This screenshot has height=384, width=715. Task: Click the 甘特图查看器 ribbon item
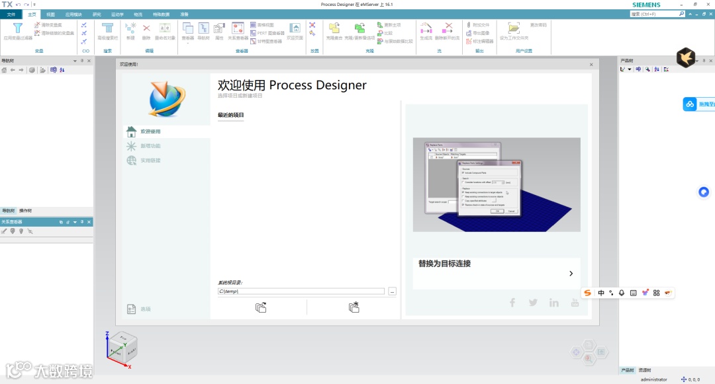pos(266,42)
